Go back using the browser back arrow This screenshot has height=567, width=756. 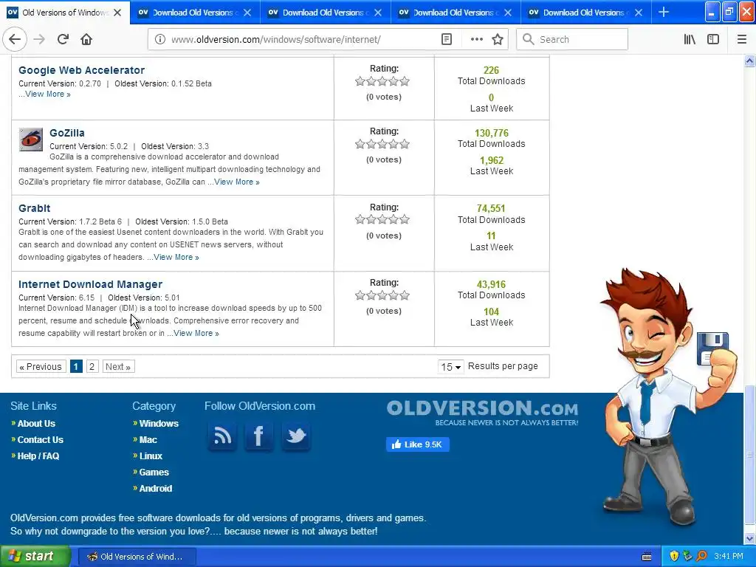click(x=15, y=39)
